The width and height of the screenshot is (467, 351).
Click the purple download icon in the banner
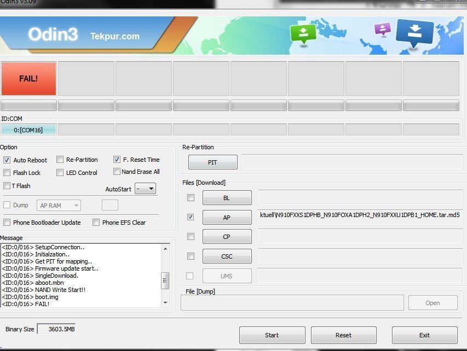click(383, 30)
